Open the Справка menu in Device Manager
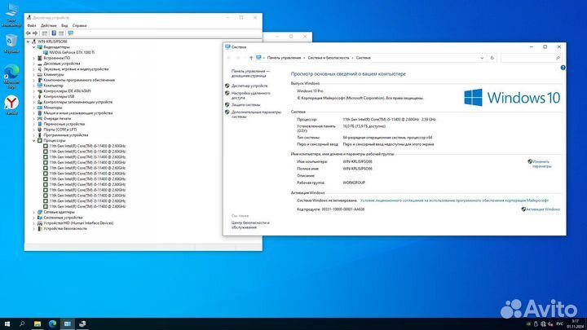This screenshot has height=330, width=587. [x=79, y=25]
